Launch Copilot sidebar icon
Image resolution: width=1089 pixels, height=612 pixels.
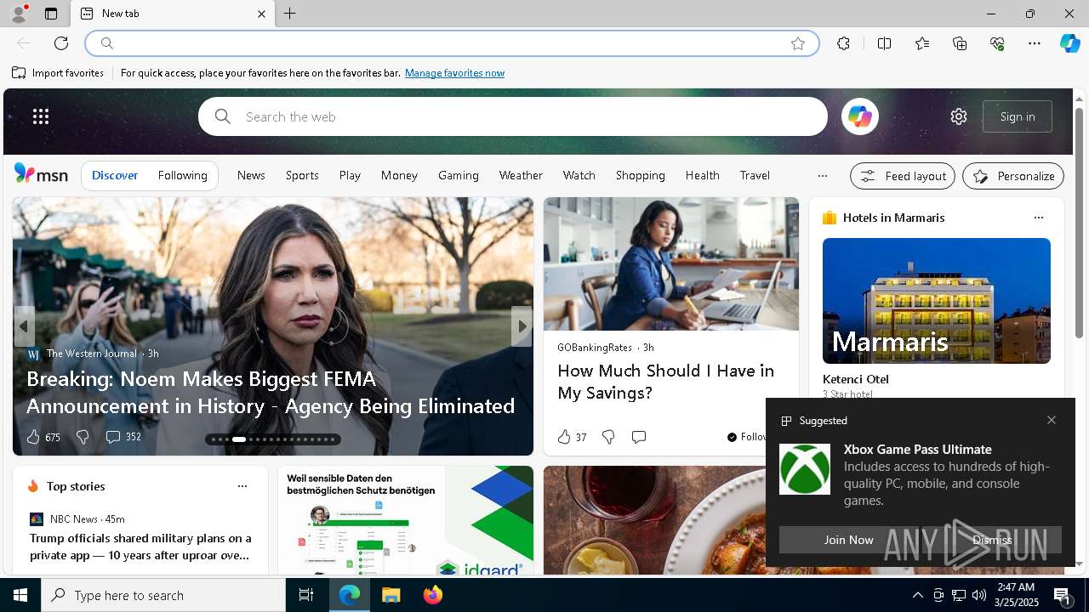[x=1069, y=43]
